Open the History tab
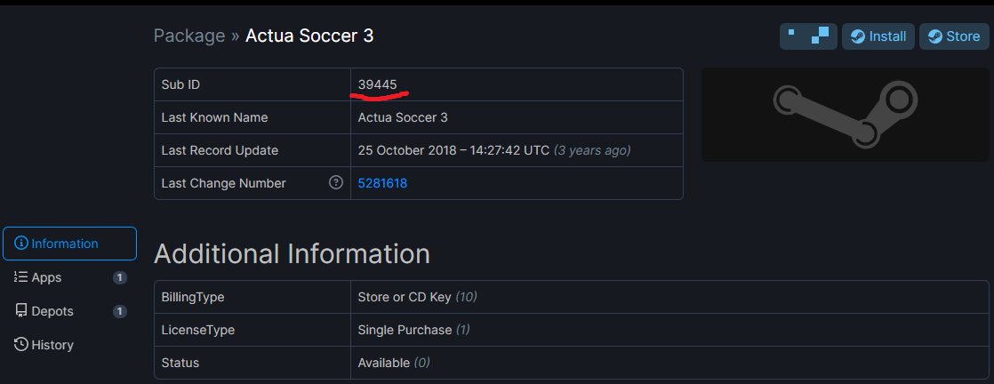 69,345
